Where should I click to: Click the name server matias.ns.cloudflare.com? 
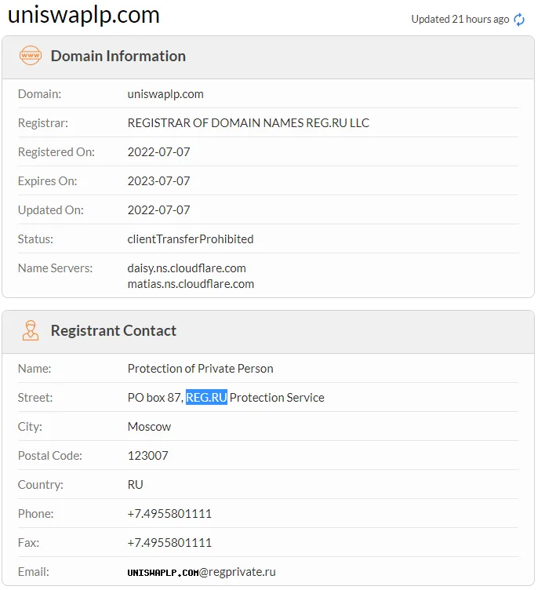[191, 284]
